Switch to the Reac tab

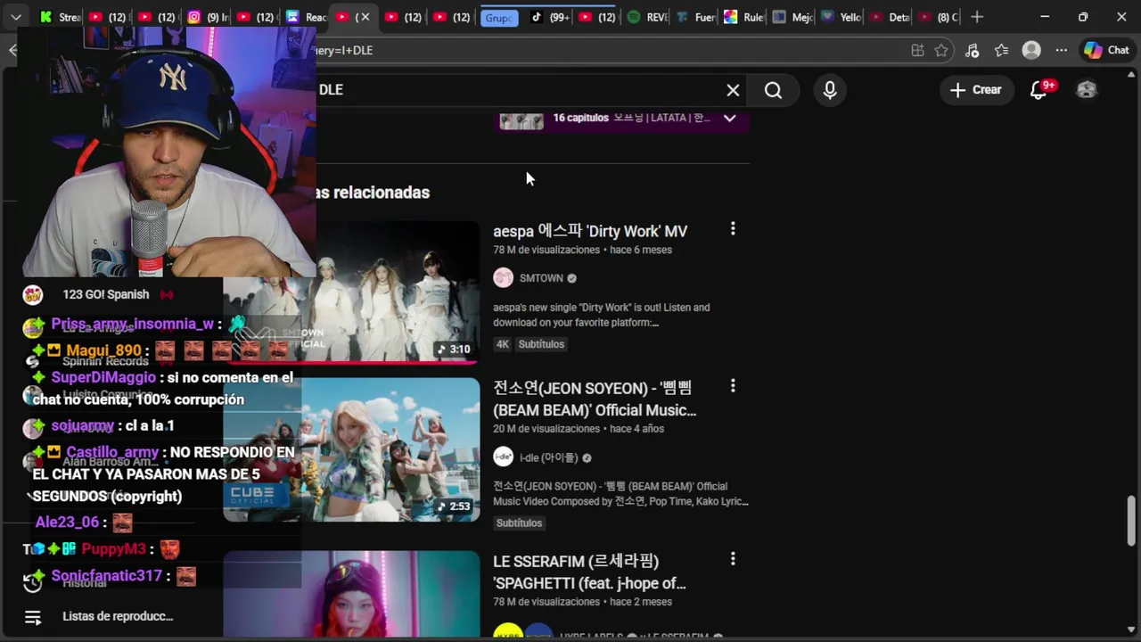(305, 17)
